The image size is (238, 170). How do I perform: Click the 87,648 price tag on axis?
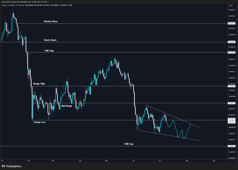tap(232, 42)
